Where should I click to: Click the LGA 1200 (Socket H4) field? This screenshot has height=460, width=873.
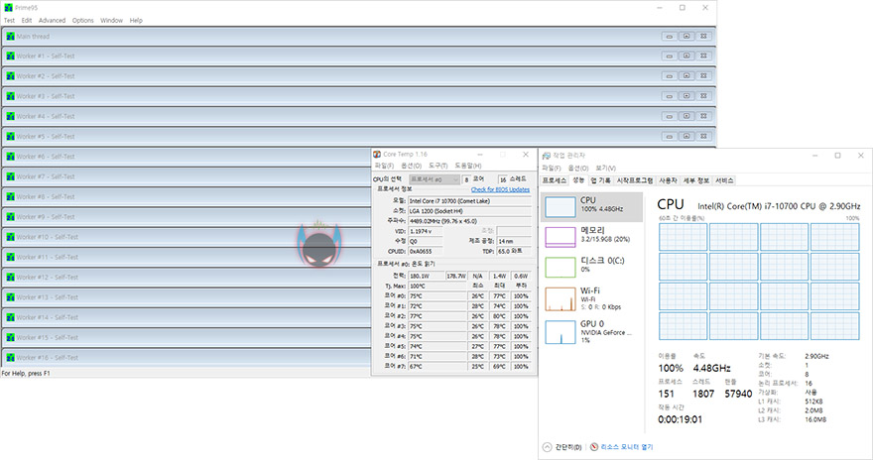469,211
